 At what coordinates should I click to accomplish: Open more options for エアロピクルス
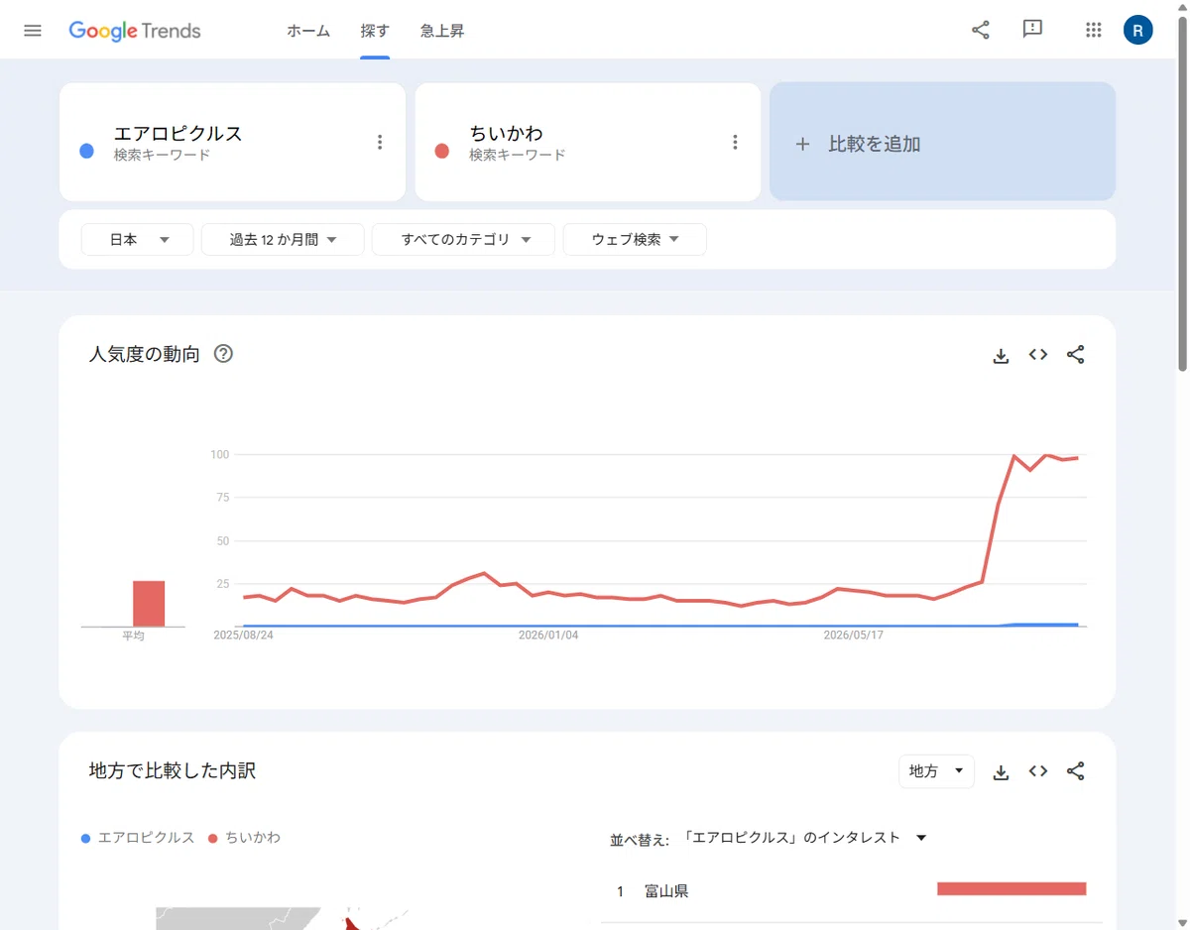tap(379, 143)
